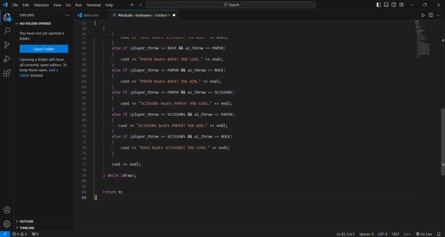Image resolution: width=445 pixels, height=237 pixels.
Task: Split the editor to the right
Action: click(431, 15)
